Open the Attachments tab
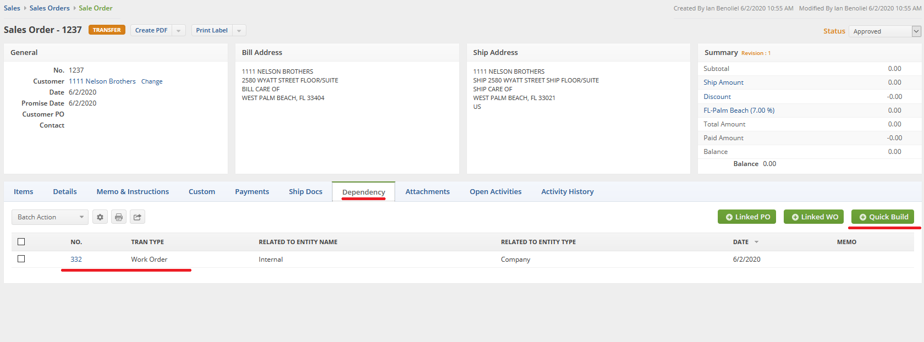The image size is (924, 342). tap(427, 192)
